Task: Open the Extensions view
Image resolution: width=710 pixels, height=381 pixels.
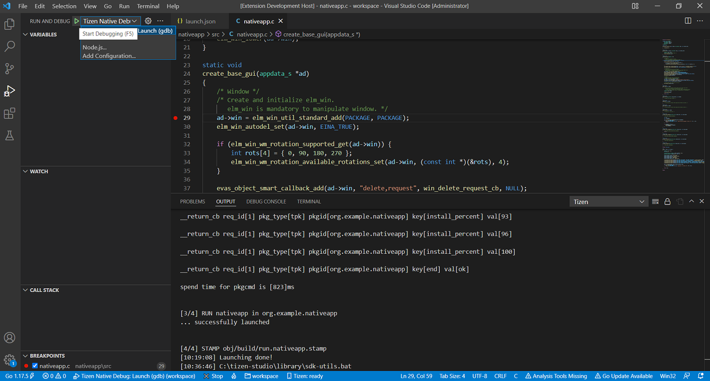Action: pos(9,113)
